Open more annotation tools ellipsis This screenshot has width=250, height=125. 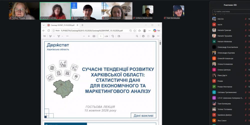click(x=67, y=36)
